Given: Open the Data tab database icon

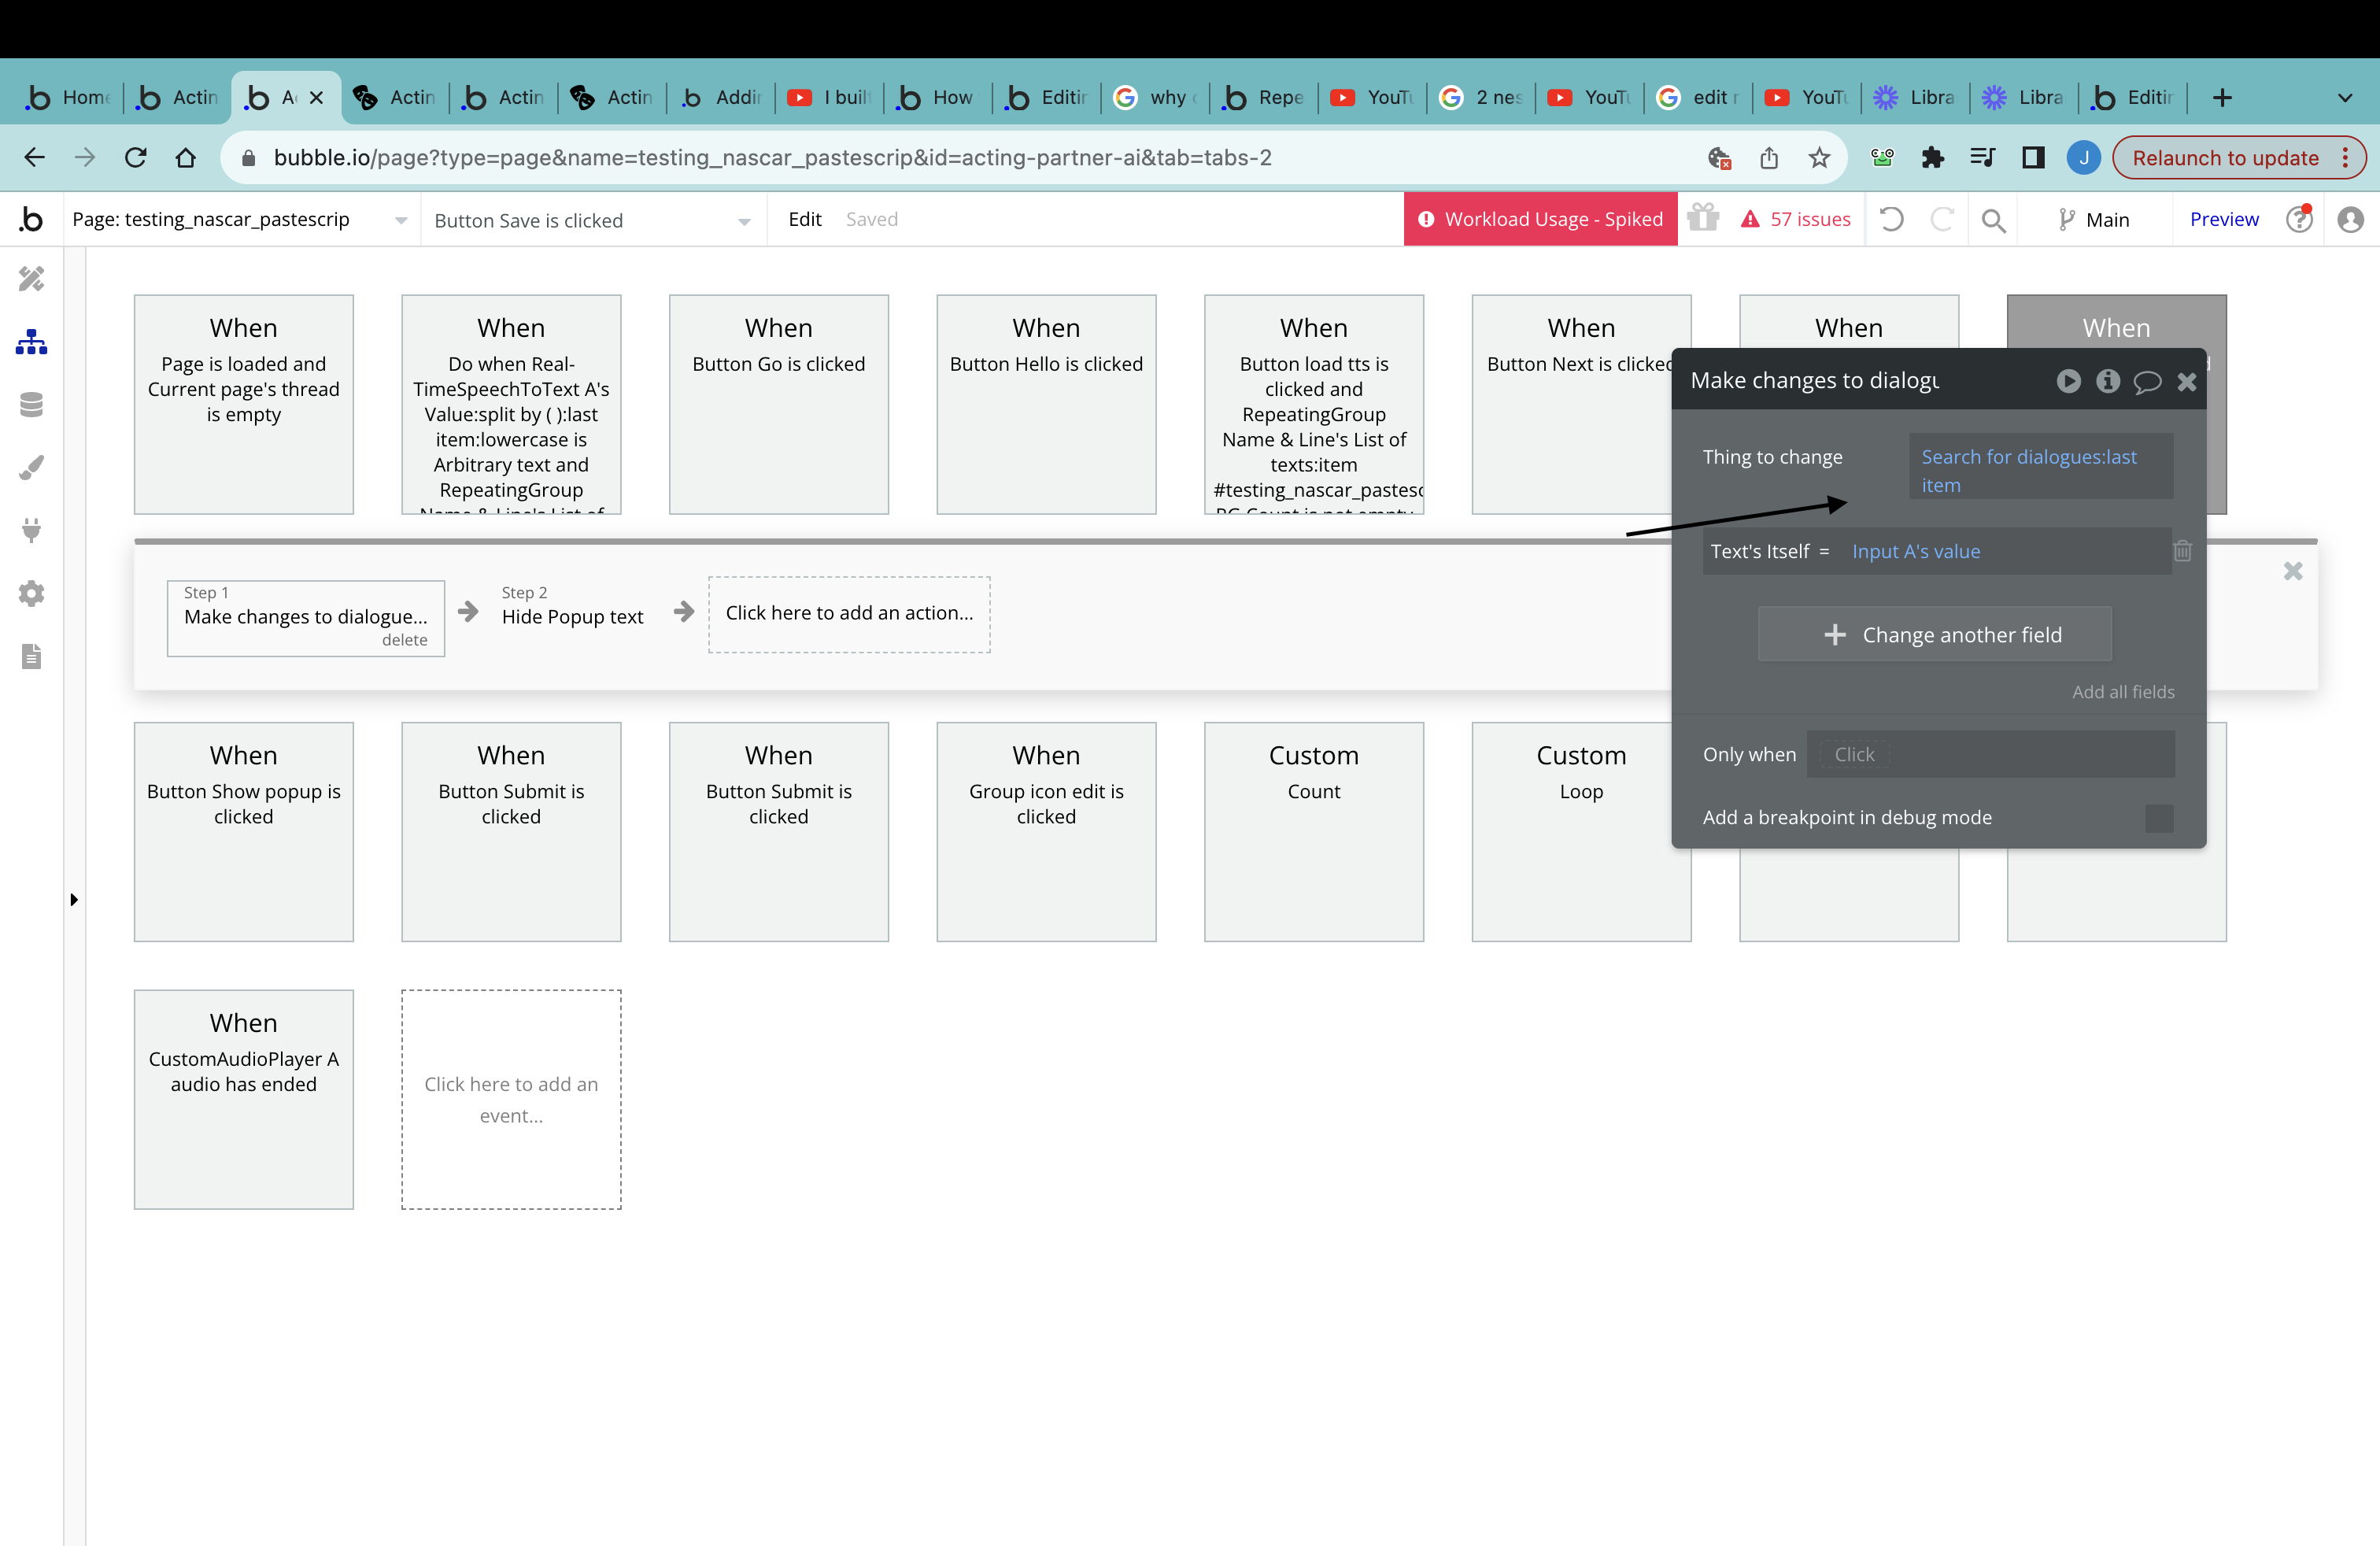Looking at the screenshot, I should click(x=31, y=405).
